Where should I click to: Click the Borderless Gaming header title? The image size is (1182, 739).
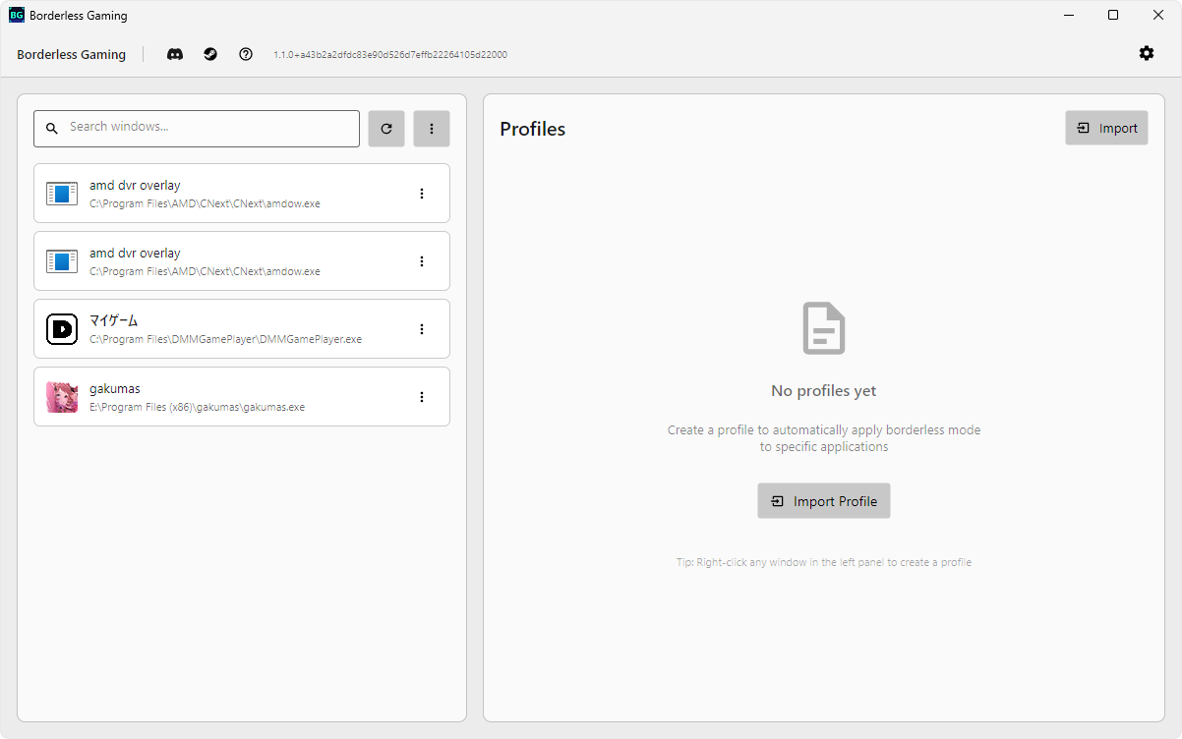[x=72, y=55]
